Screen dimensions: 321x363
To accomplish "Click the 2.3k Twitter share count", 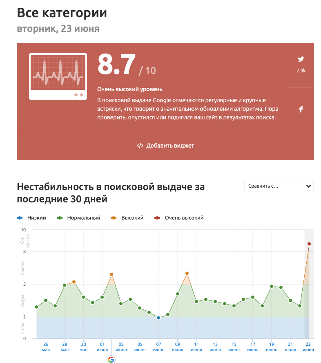I will [301, 71].
